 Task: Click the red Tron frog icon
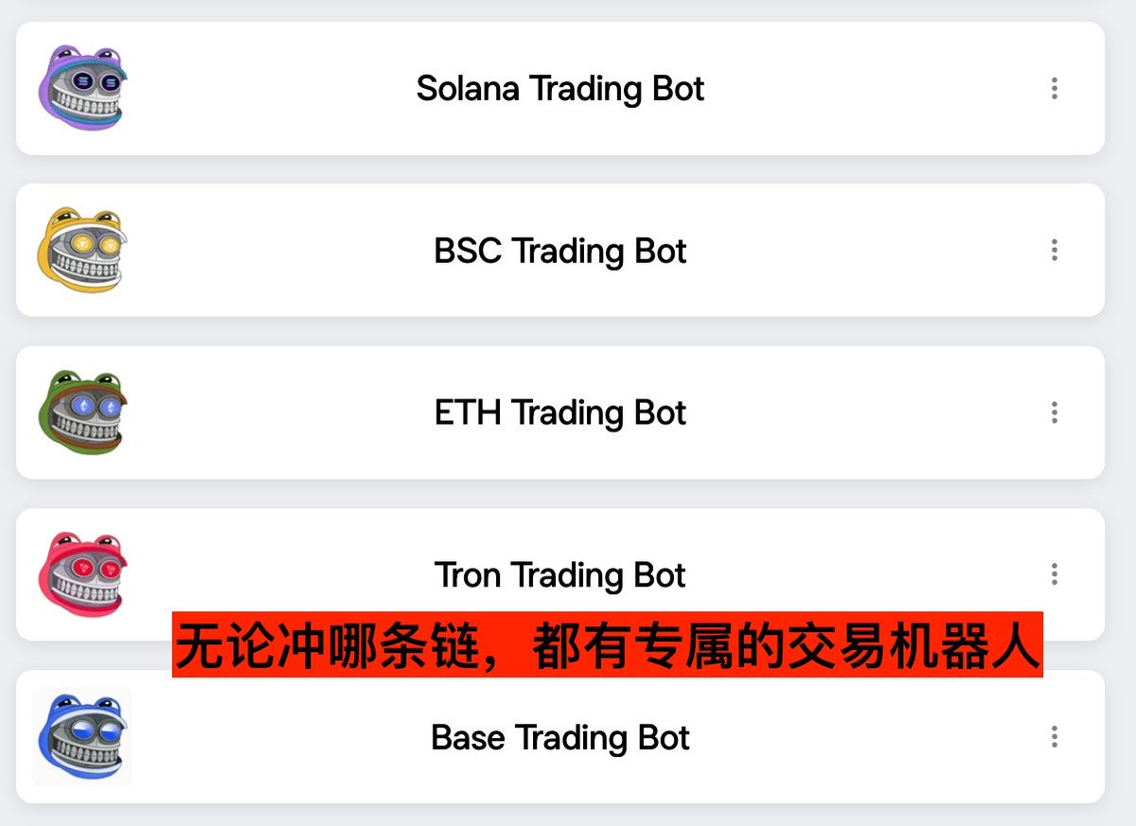(x=82, y=574)
